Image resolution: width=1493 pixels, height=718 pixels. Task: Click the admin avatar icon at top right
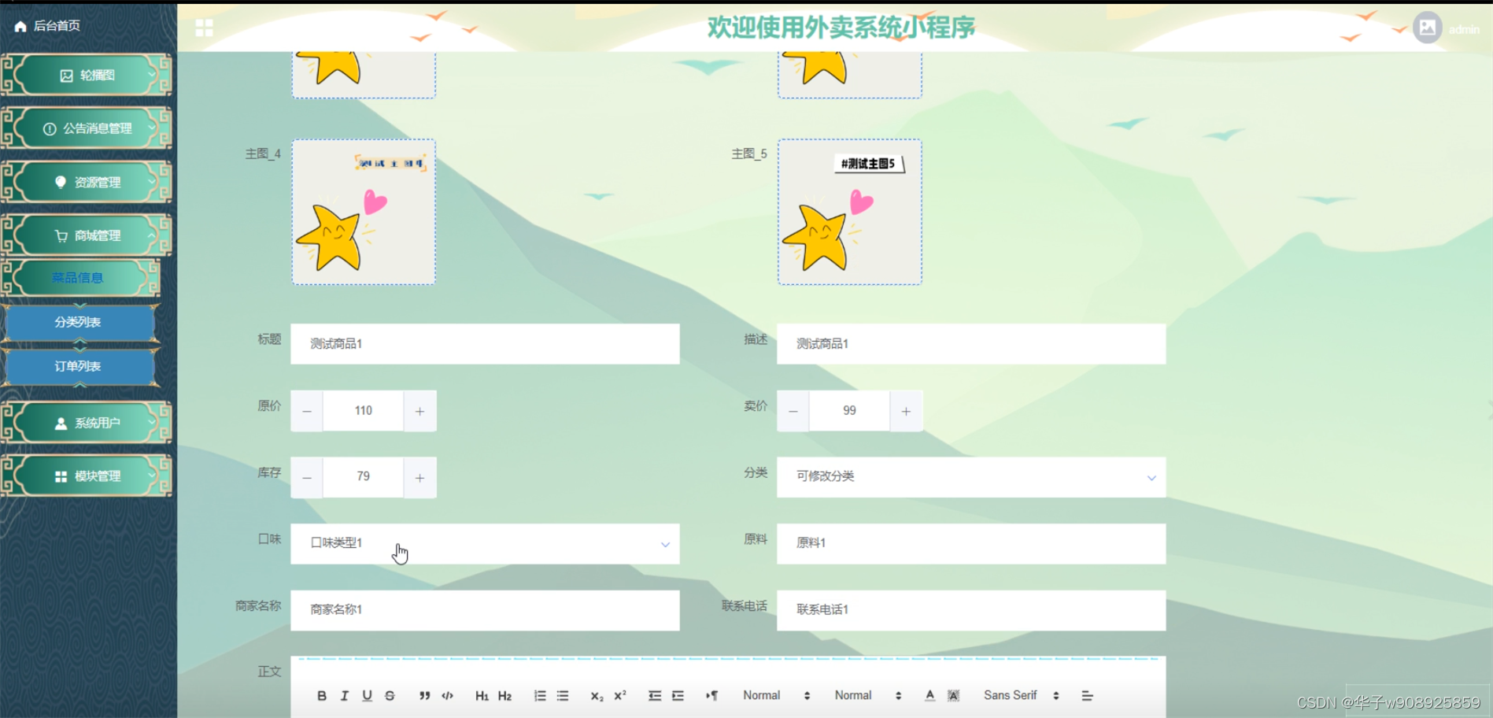1427,28
